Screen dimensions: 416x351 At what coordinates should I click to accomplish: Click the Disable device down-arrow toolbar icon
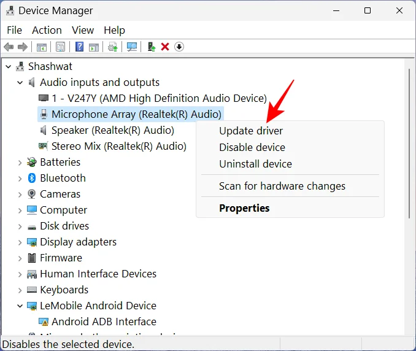179,47
